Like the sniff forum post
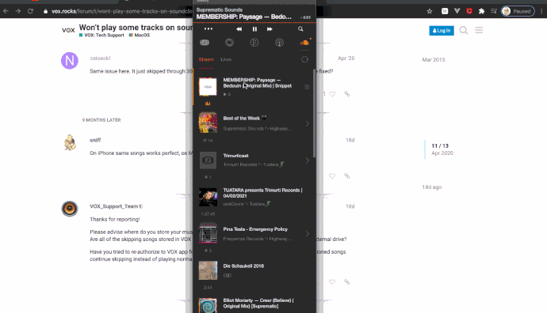Image resolution: width=547 pixels, height=313 pixels. (x=332, y=176)
